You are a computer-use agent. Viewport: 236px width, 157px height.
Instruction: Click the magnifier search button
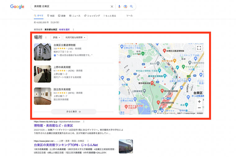(131, 6)
